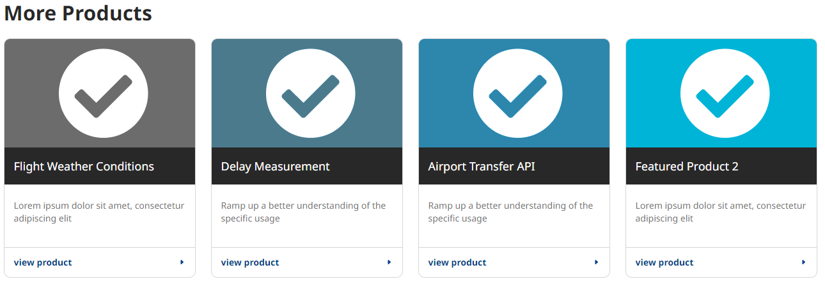Select the Airport Transfer API title
825x286 pixels.
(x=482, y=167)
